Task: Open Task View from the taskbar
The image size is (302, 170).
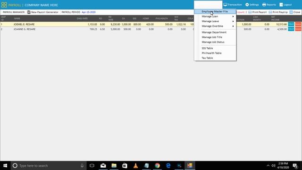Action: pyautogui.click(x=92, y=166)
